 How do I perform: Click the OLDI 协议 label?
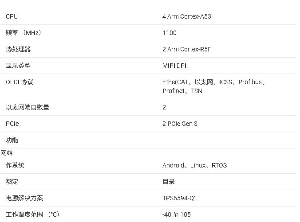(20, 82)
